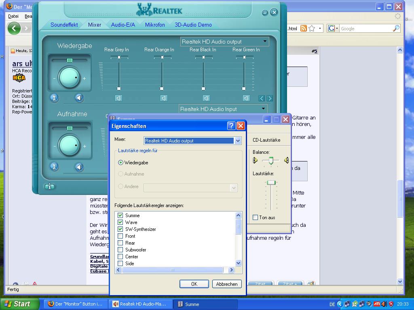Enable the Front checkbox
This screenshot has height=310, width=414.
pyautogui.click(x=120, y=236)
